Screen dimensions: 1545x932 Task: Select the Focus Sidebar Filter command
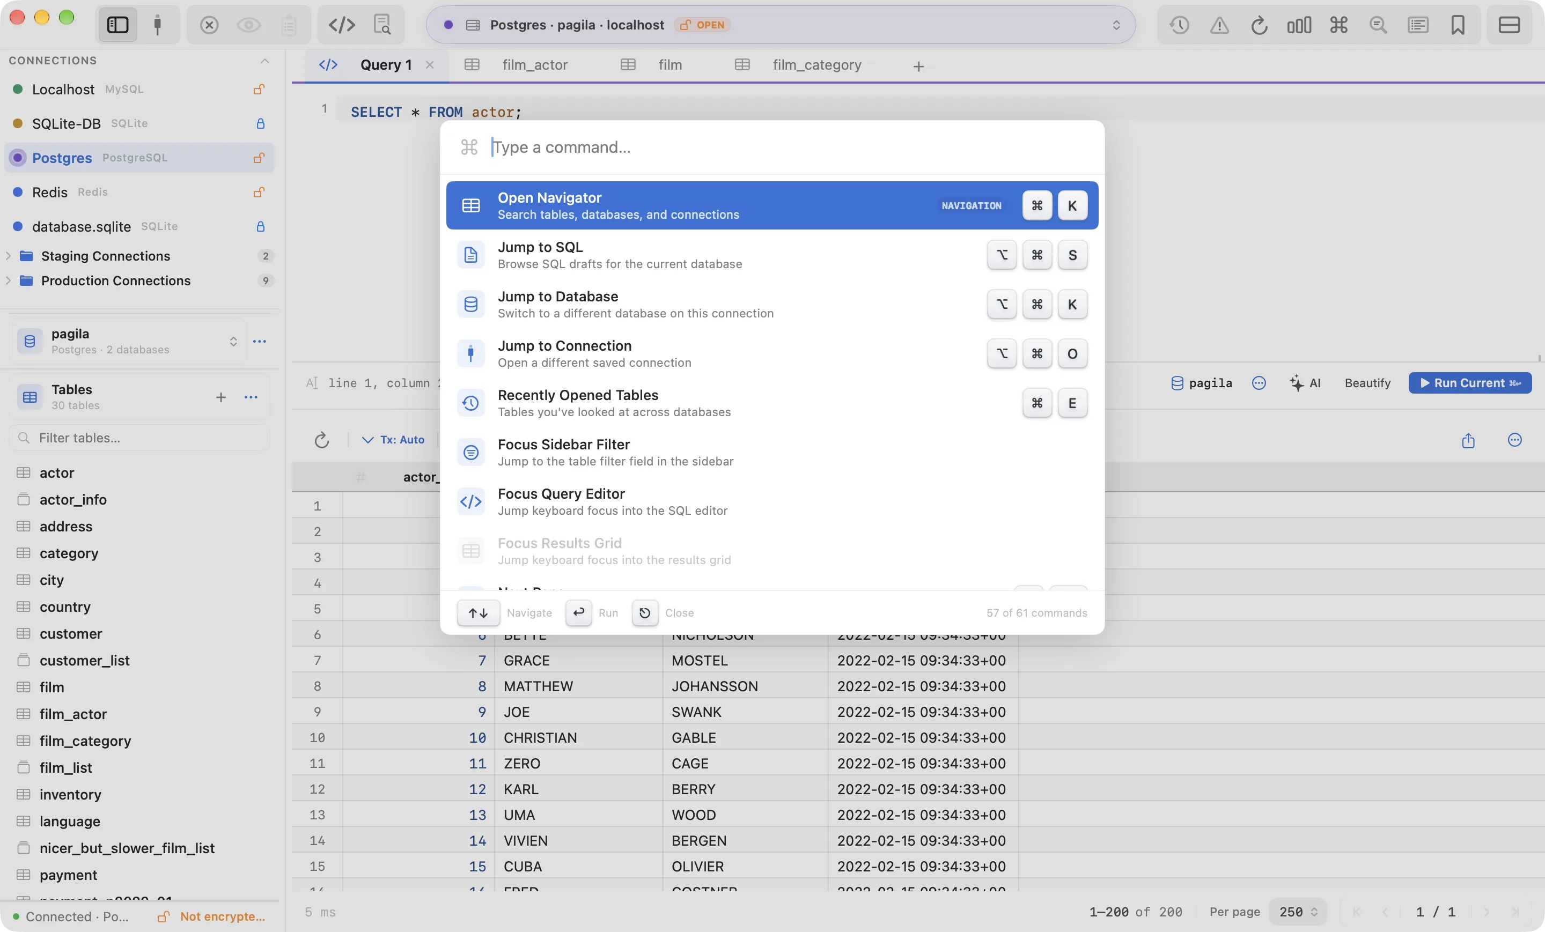(772, 453)
